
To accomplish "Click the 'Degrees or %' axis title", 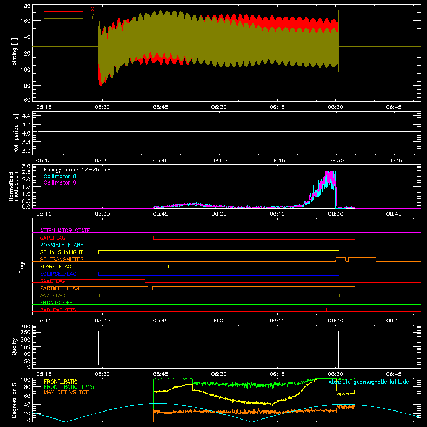I will point(14,400).
